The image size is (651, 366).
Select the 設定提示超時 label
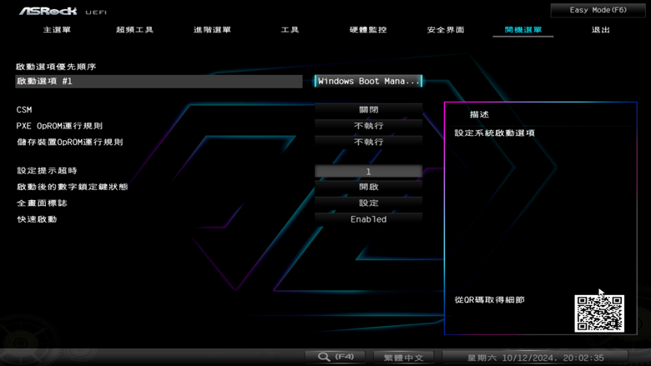[47, 171]
